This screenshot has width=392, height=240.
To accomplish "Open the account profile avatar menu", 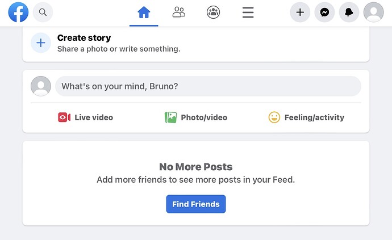I will pos(373,12).
